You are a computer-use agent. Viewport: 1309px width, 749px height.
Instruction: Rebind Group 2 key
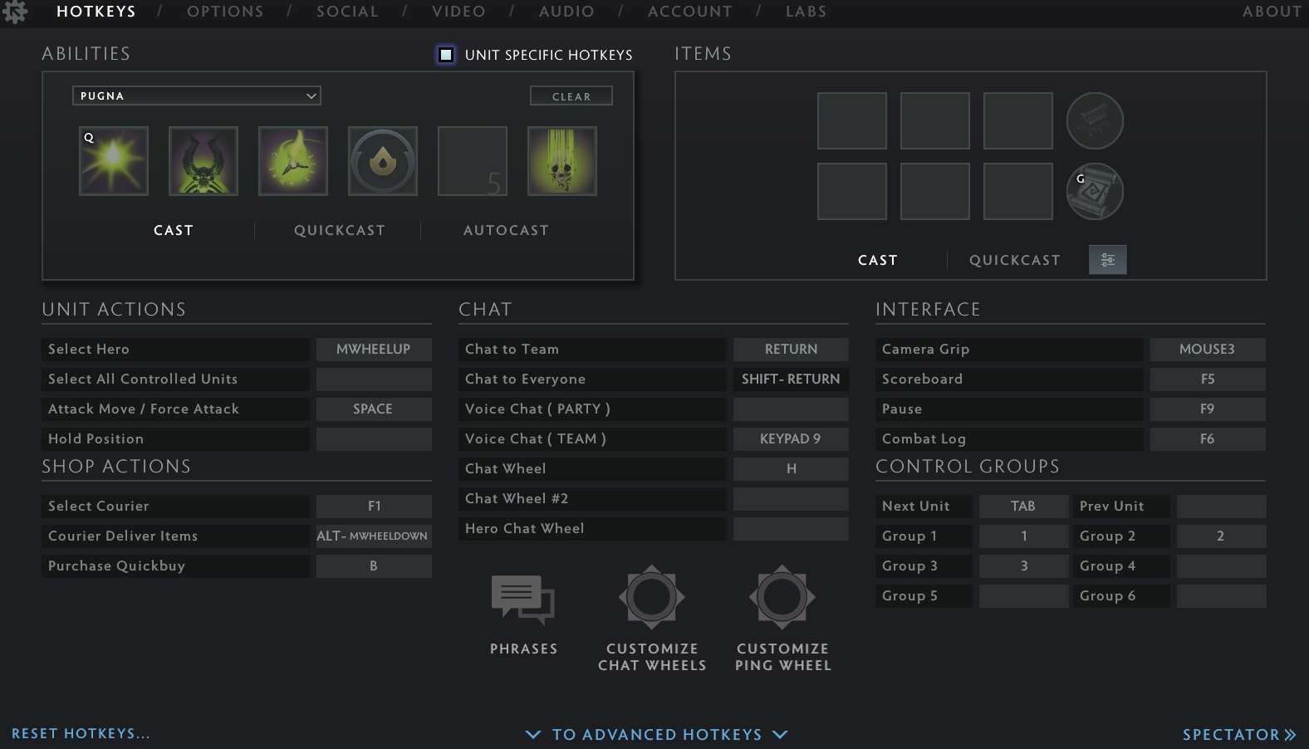[1221, 536]
